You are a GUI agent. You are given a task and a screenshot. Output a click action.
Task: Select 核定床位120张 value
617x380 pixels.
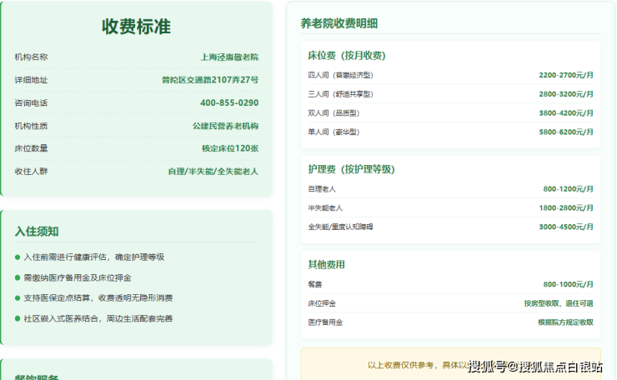click(230, 148)
